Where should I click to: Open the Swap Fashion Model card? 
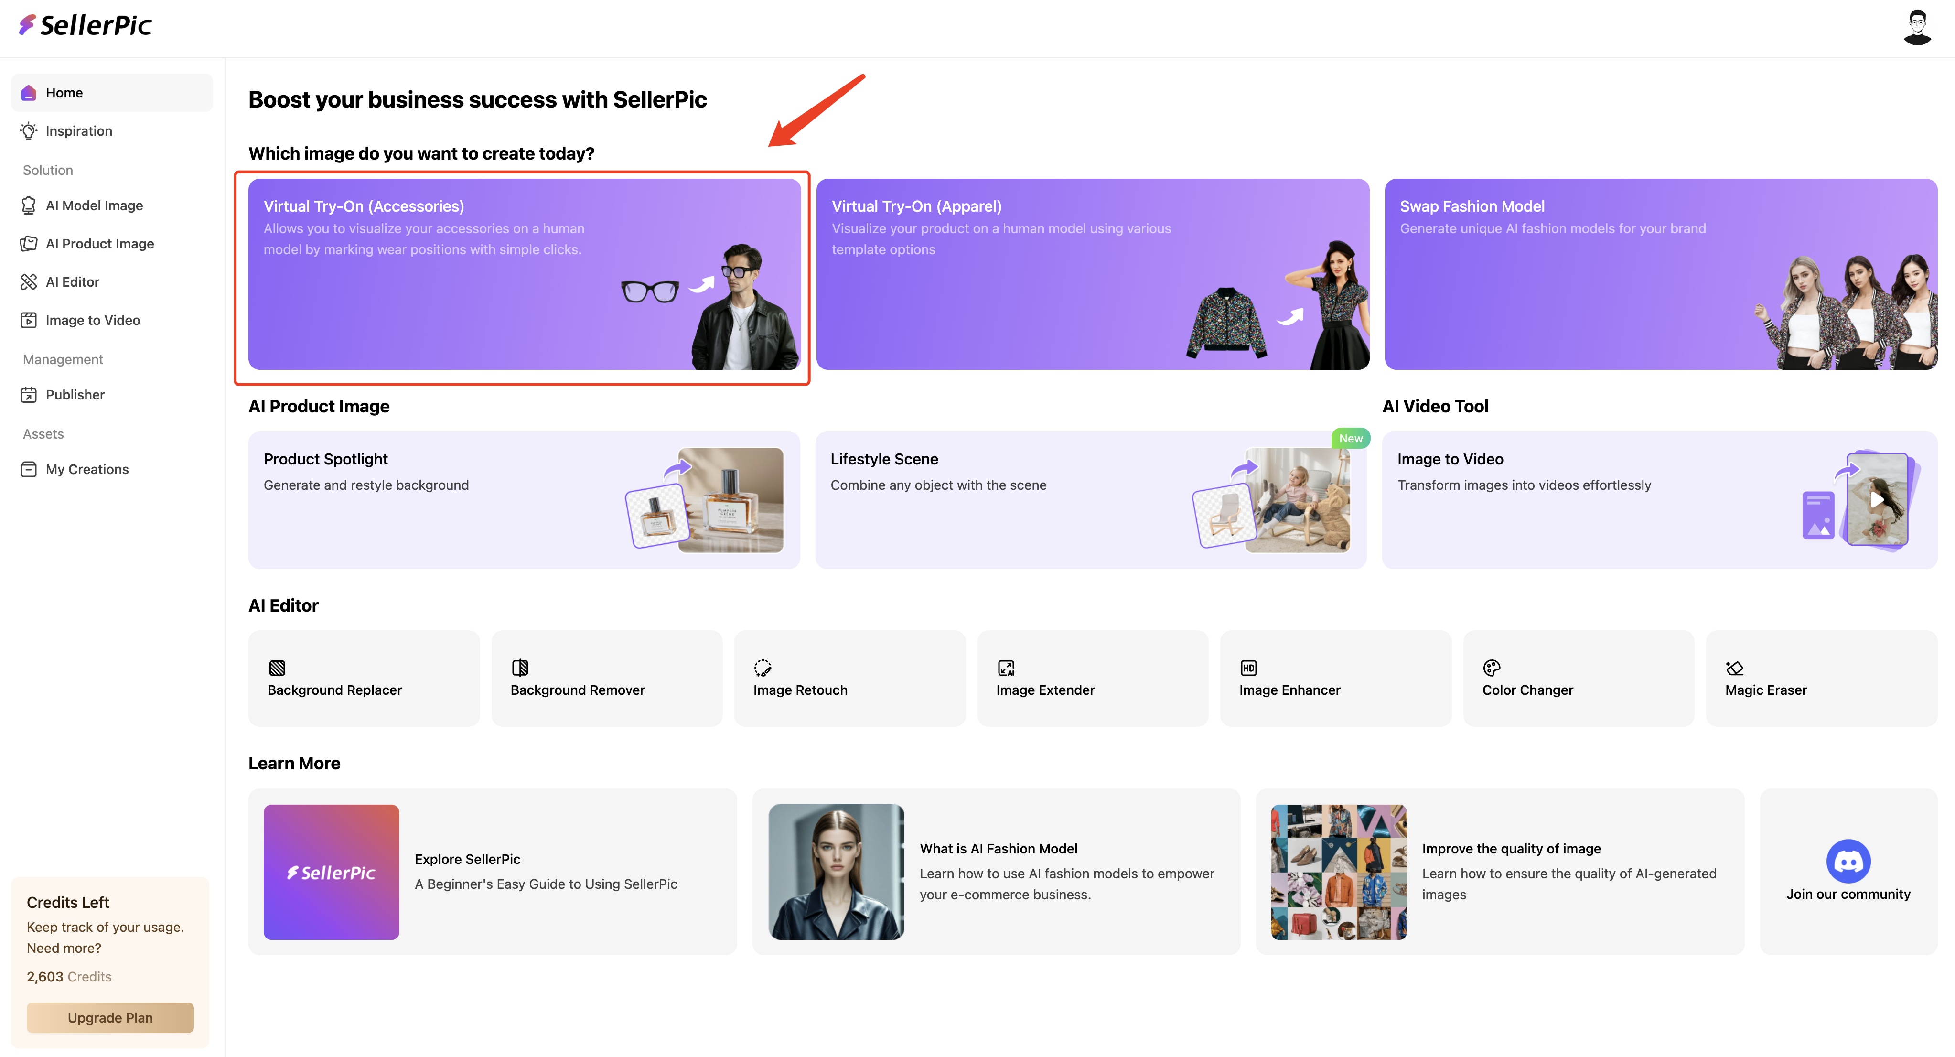(1661, 274)
